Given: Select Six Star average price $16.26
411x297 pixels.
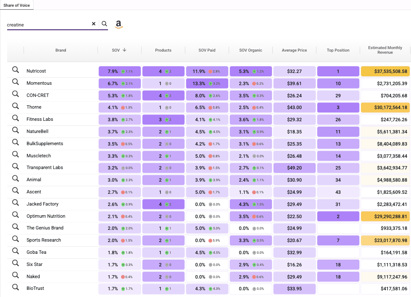Looking at the screenshot, I should (x=294, y=265).
